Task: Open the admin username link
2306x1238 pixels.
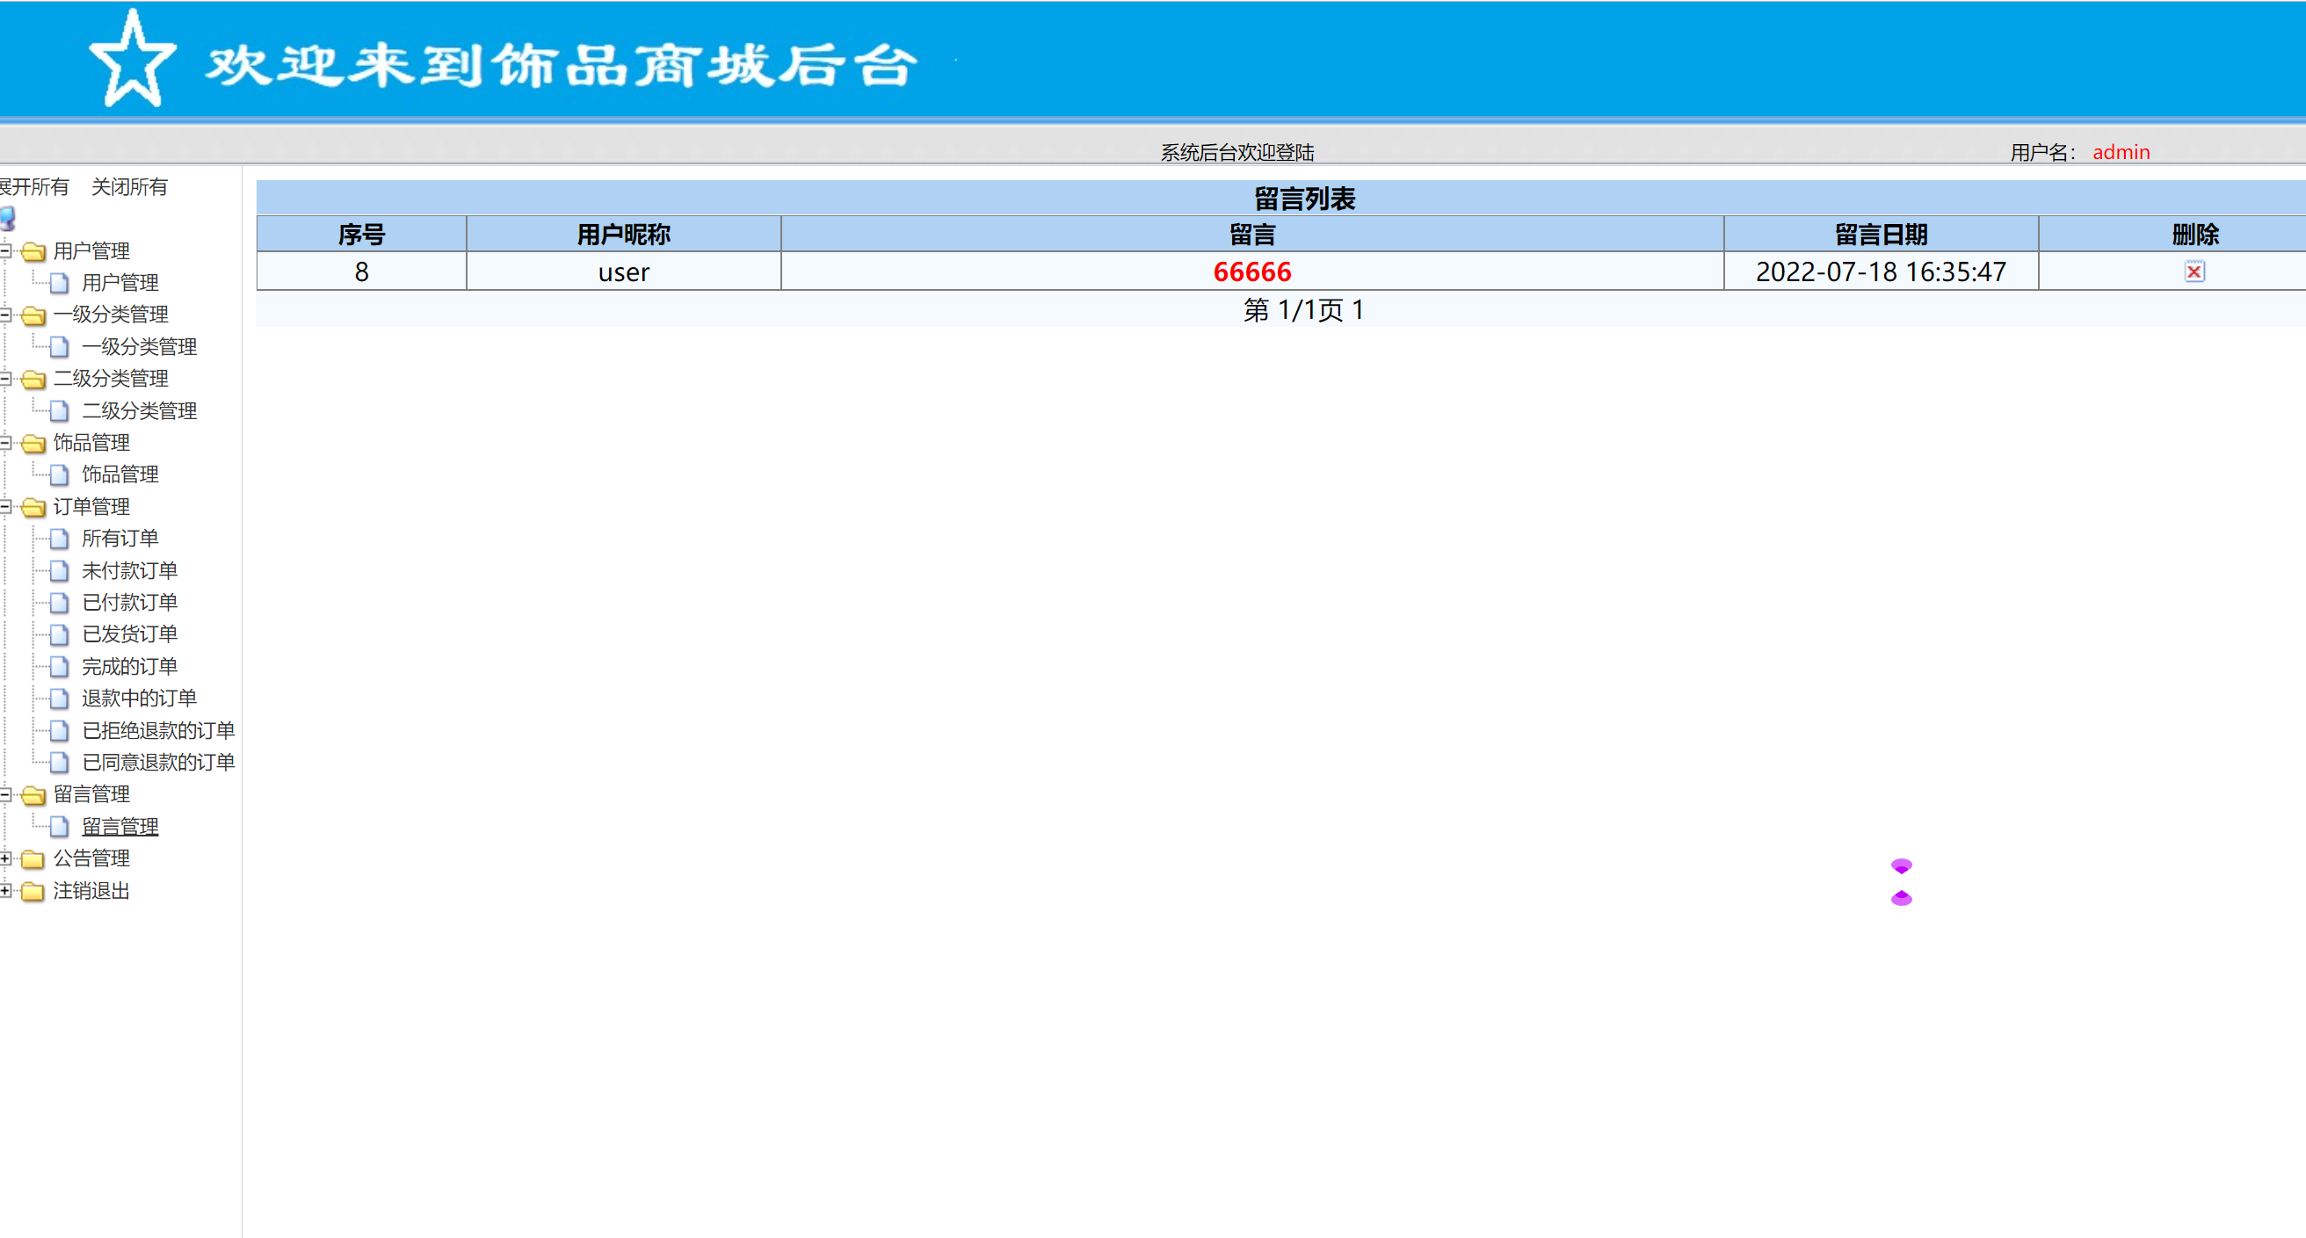Action: 2121,151
